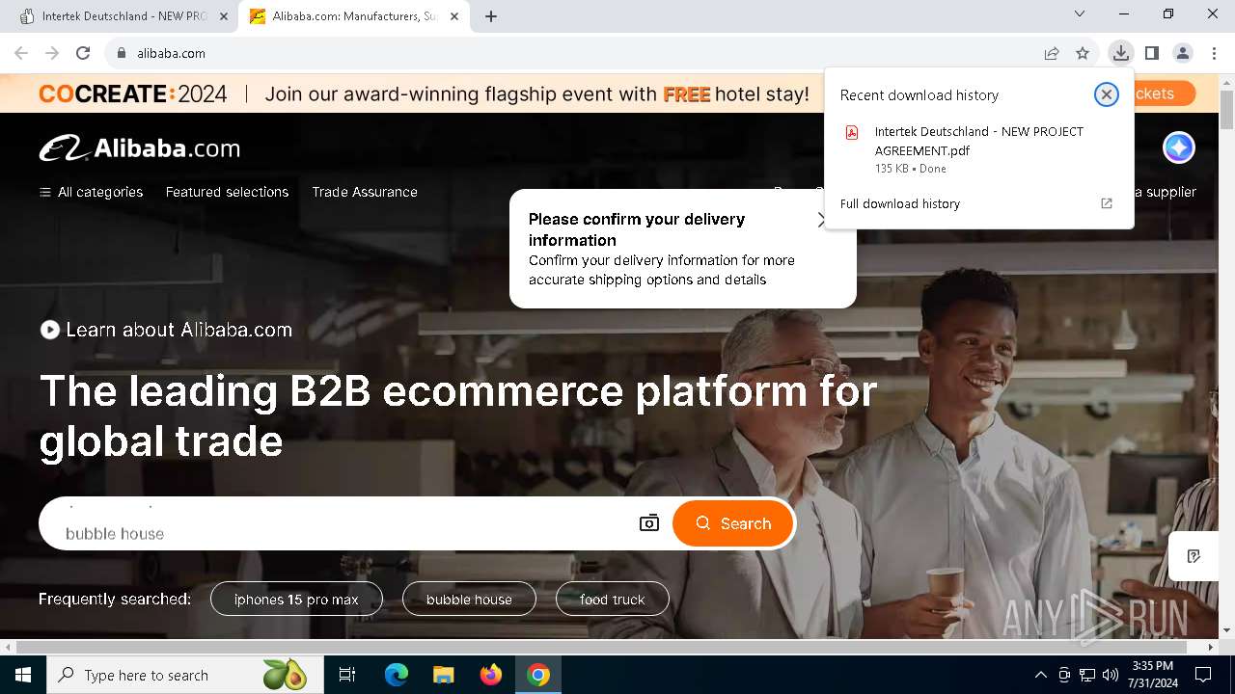Select the 'food truck' suggestion
Viewport: 1235px width, 694px height.
[x=613, y=600]
